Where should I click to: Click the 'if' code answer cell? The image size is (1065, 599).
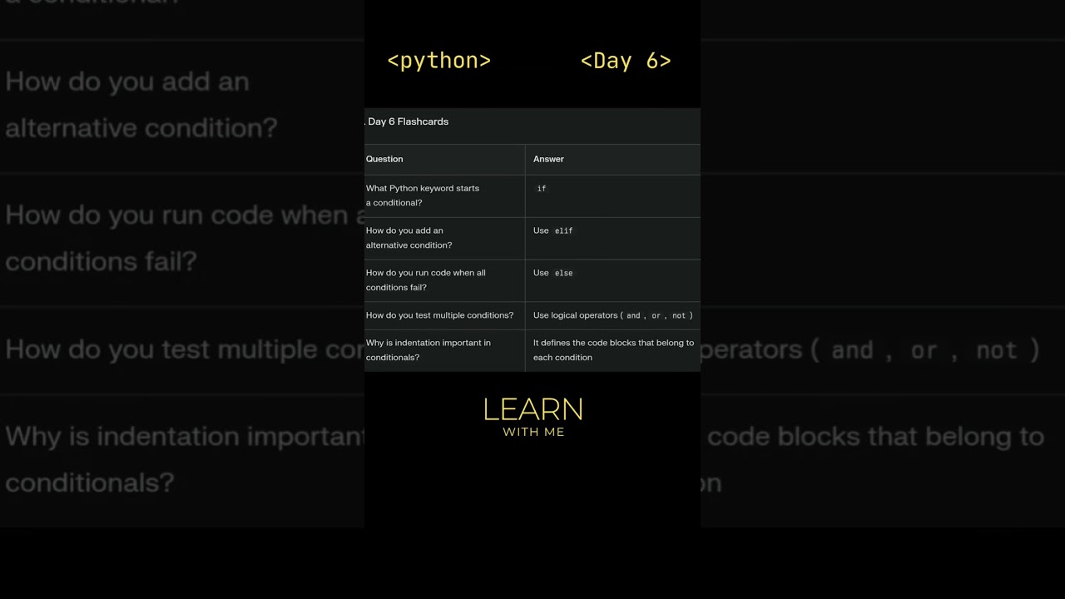542,189
